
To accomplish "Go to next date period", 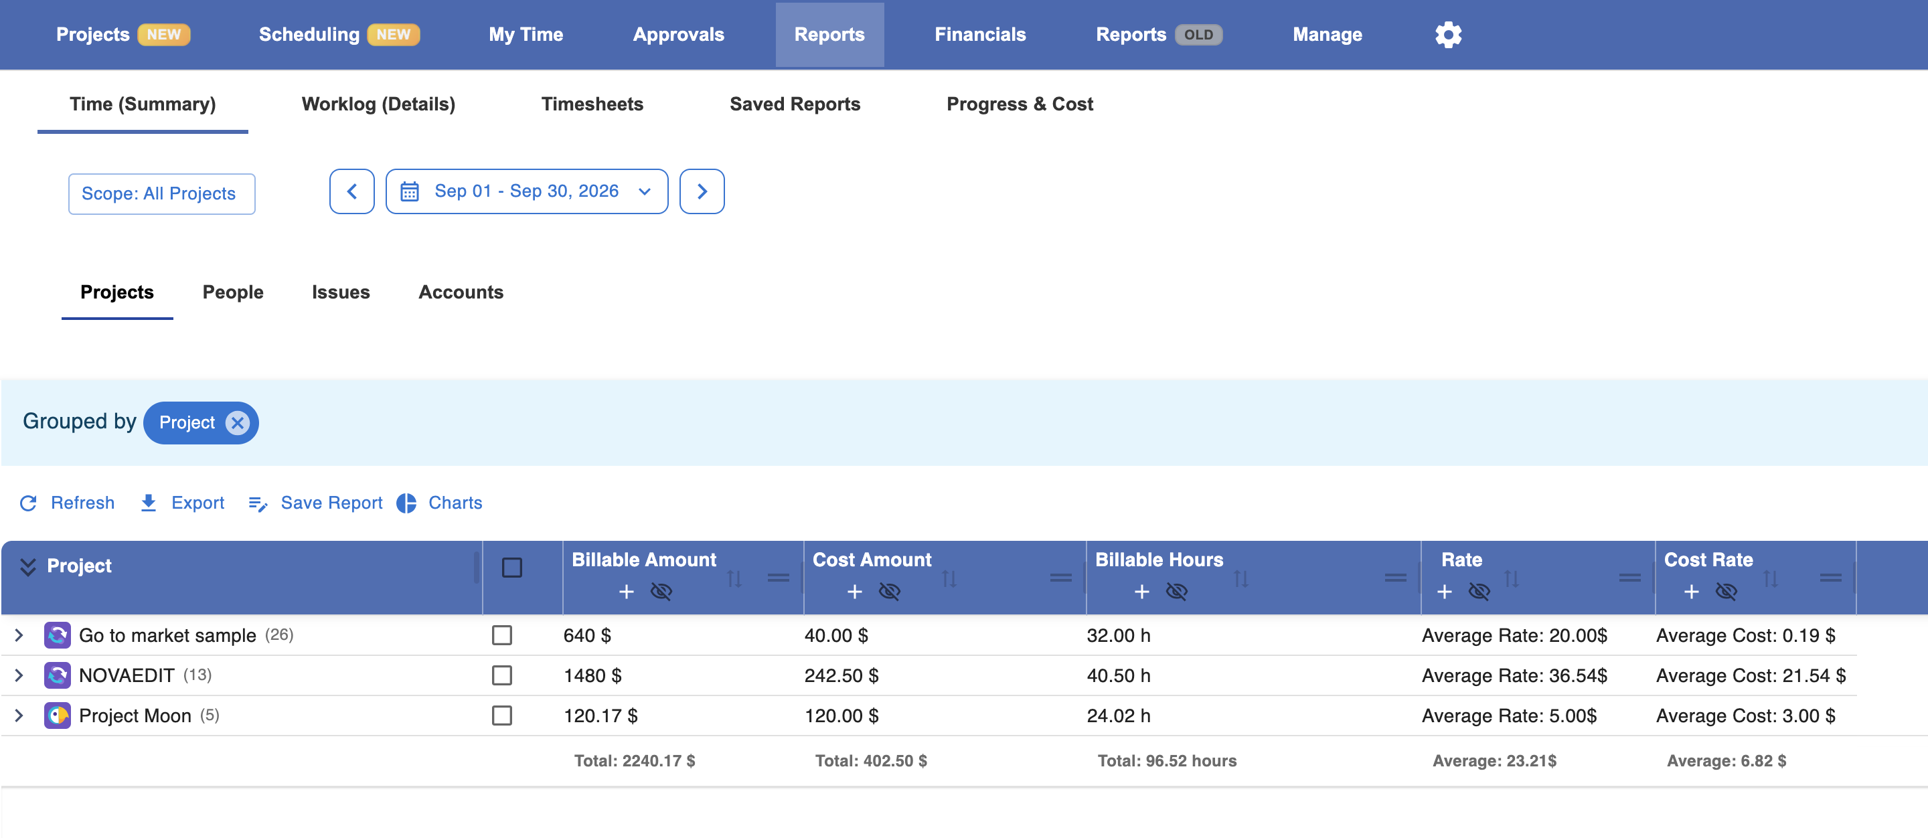I will [x=702, y=191].
